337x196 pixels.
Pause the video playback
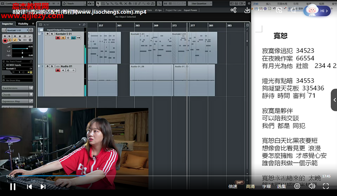[x=13, y=186]
